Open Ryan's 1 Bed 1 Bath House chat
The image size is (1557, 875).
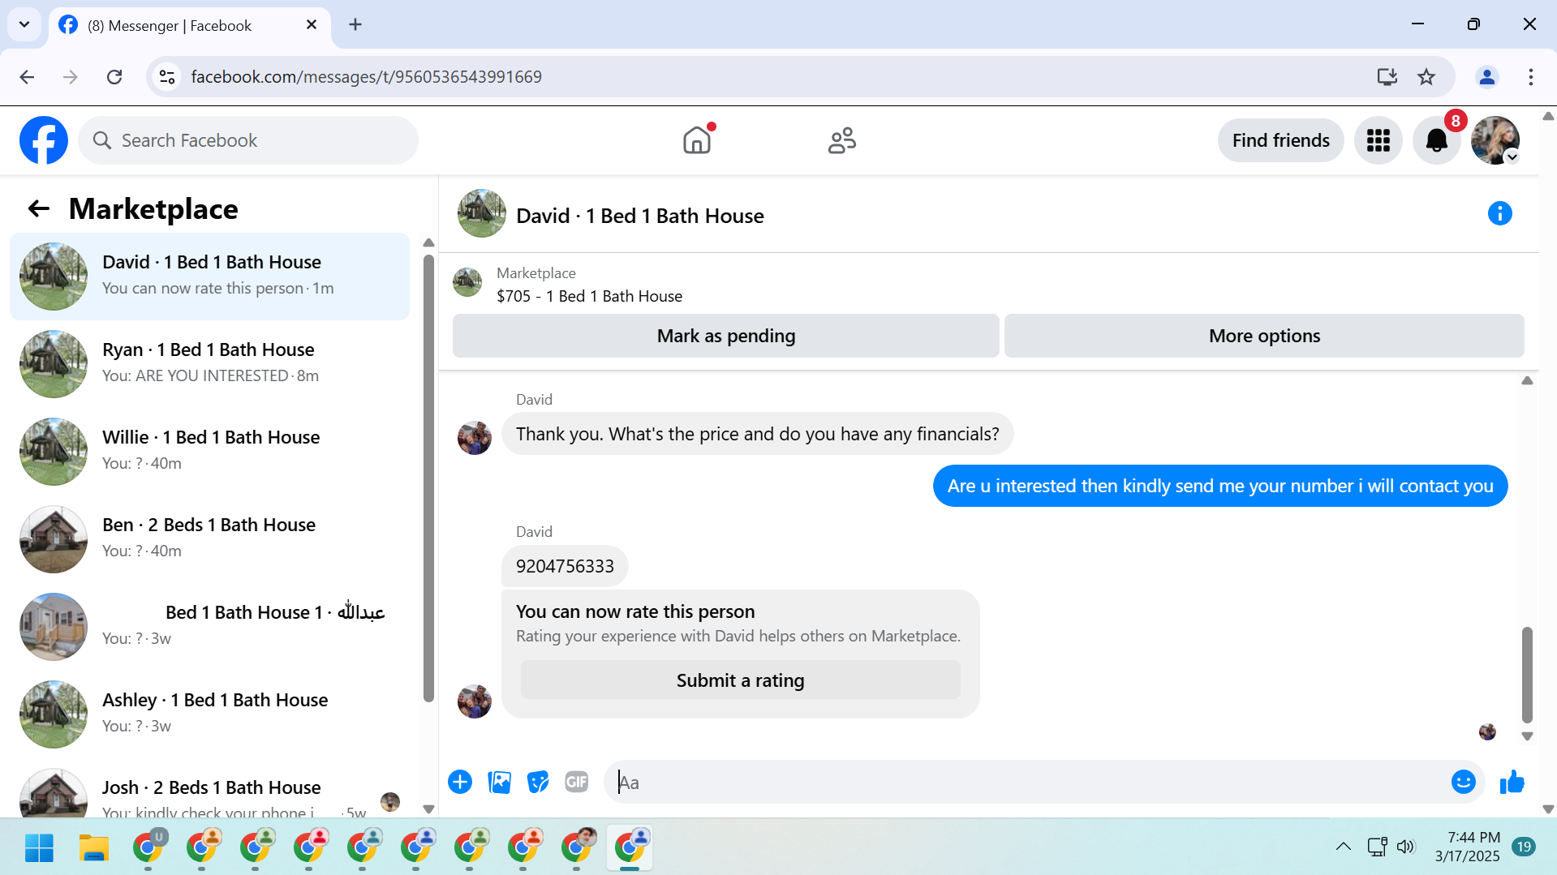click(209, 364)
